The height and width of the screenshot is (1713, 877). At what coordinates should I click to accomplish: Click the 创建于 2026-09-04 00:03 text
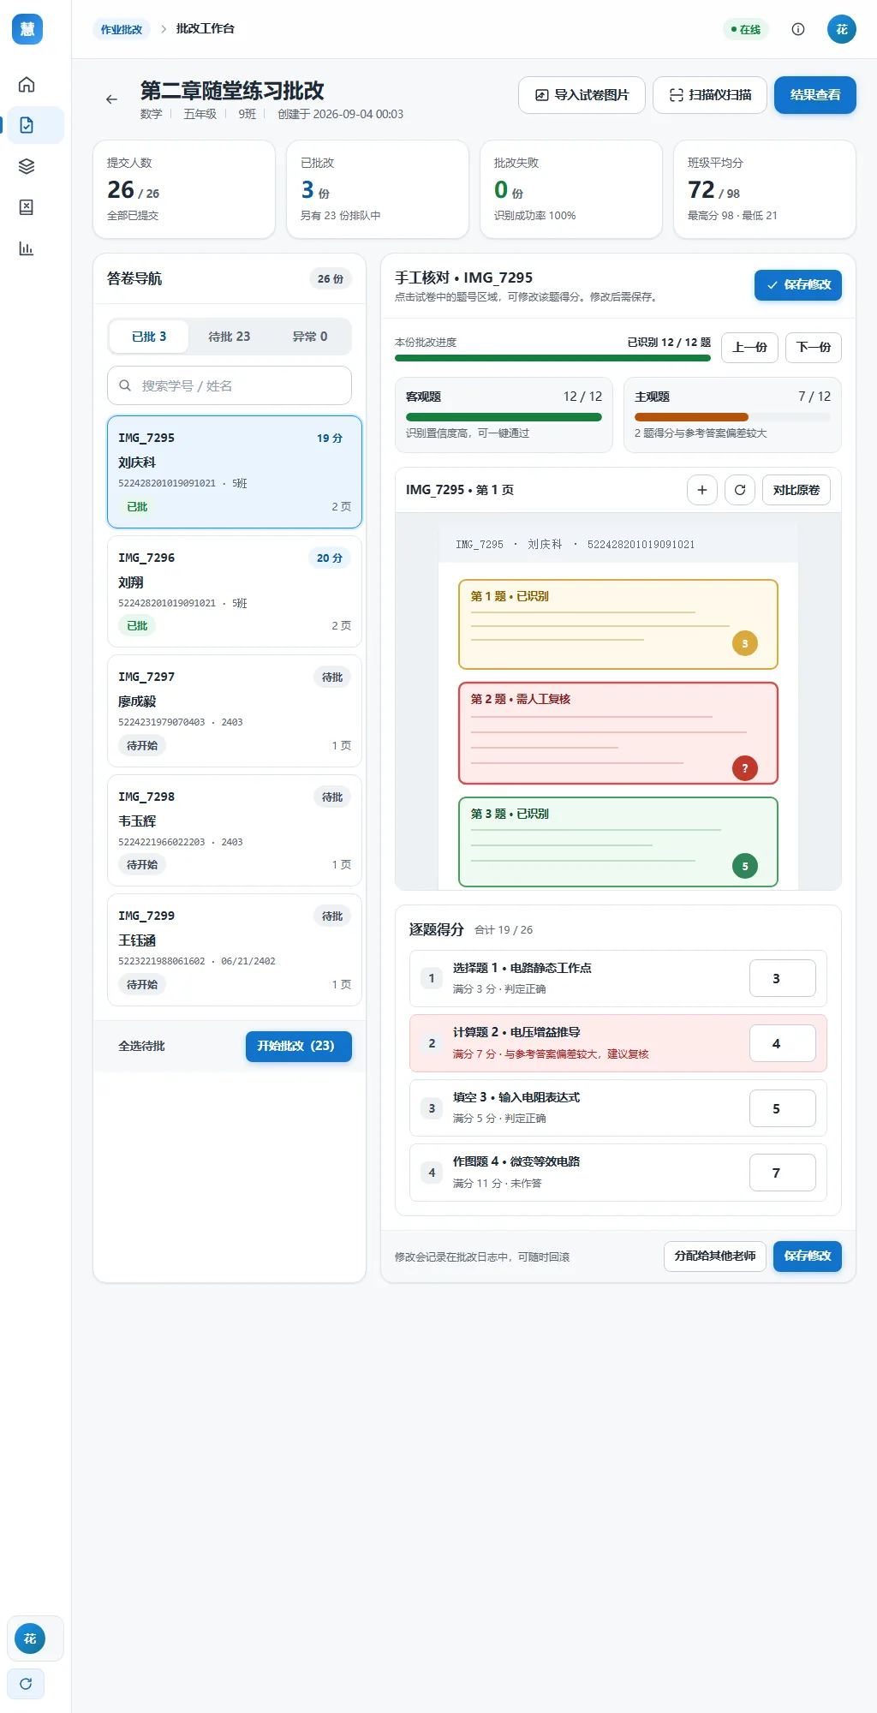click(340, 114)
